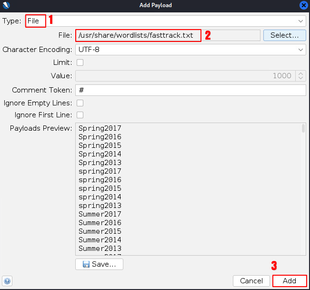Image resolution: width=310 pixels, height=290 pixels.
Task: Expand the Character Encoding dropdown
Action: pos(300,50)
